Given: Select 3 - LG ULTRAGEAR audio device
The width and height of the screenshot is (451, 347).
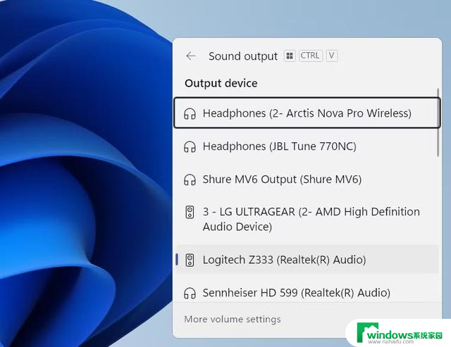Looking at the screenshot, I should pyautogui.click(x=307, y=219).
